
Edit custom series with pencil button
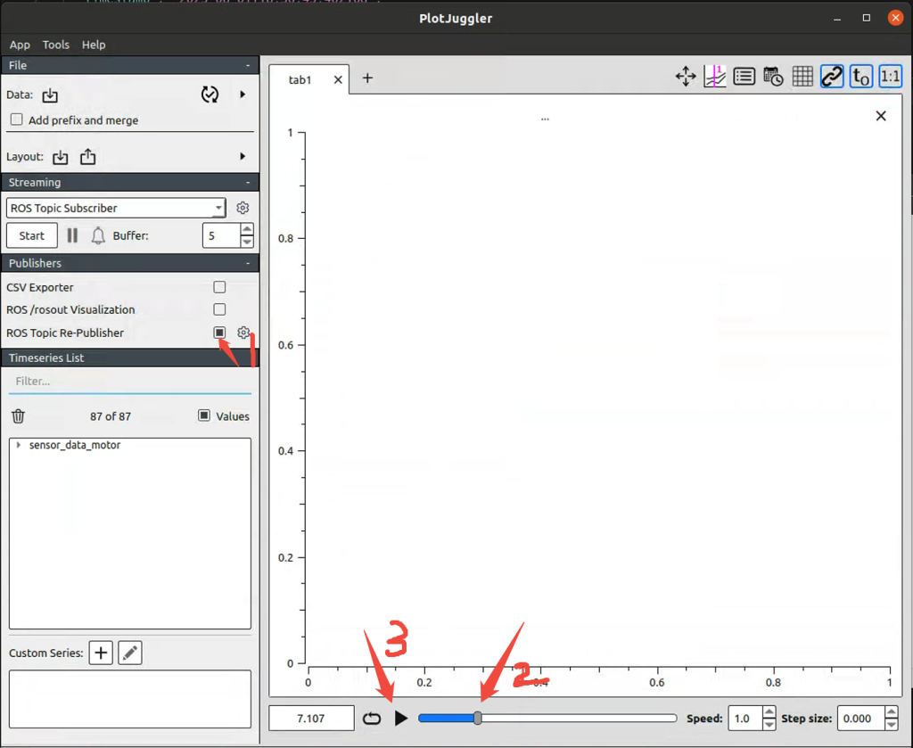(130, 653)
